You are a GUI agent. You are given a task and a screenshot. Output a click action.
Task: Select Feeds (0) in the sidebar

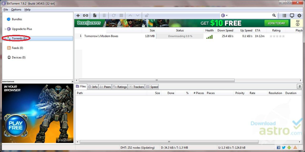[18, 48]
